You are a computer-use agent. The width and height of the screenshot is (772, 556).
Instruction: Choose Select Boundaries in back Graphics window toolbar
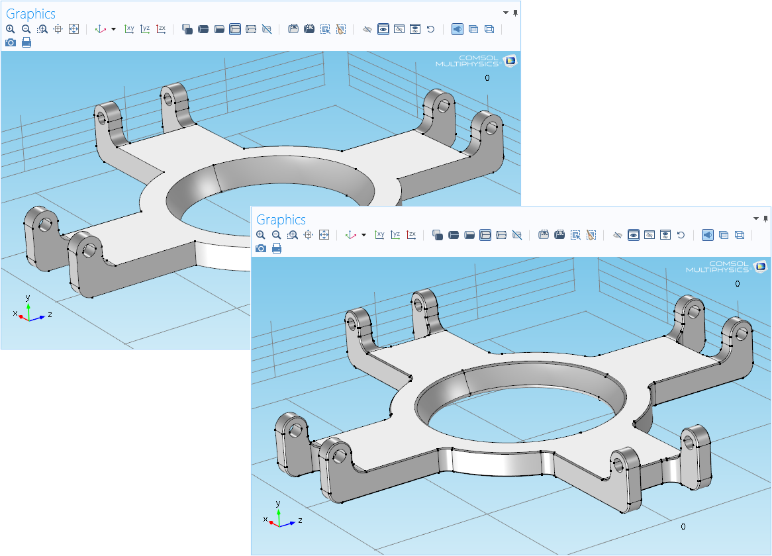[219, 29]
